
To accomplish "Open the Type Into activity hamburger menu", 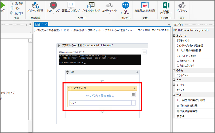I will 133,95.
